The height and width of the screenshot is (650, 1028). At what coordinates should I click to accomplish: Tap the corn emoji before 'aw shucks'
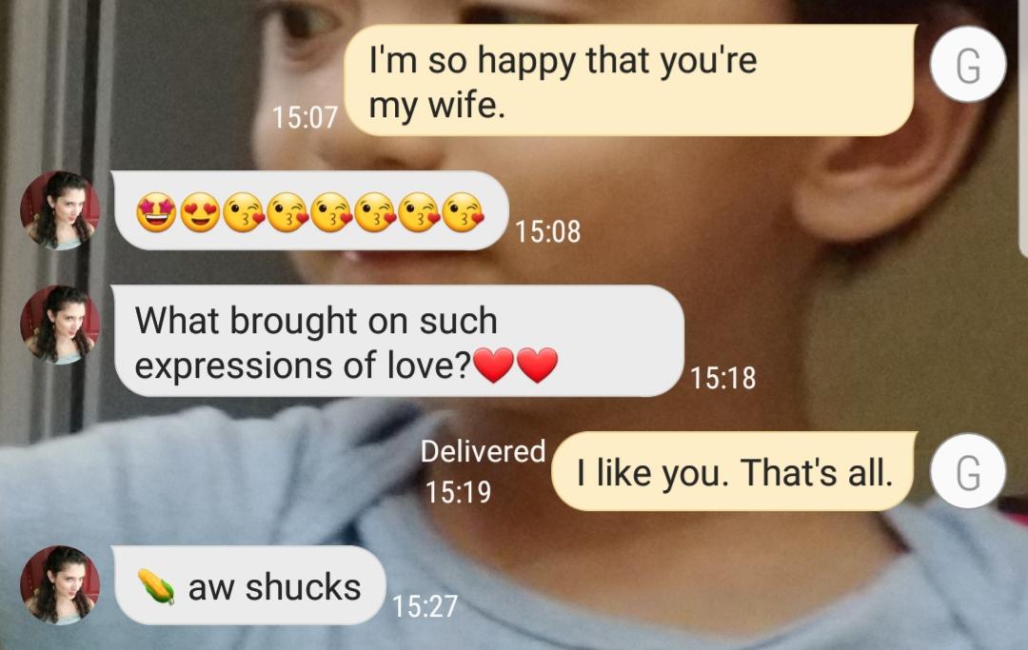(156, 586)
